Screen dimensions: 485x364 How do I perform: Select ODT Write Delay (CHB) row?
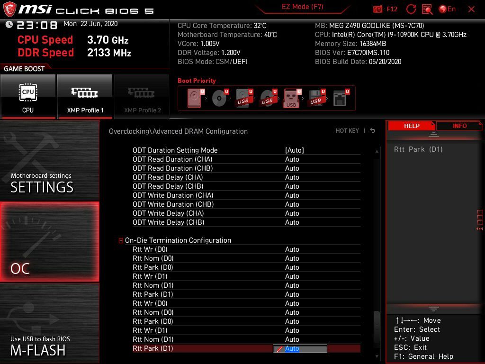tap(246, 222)
